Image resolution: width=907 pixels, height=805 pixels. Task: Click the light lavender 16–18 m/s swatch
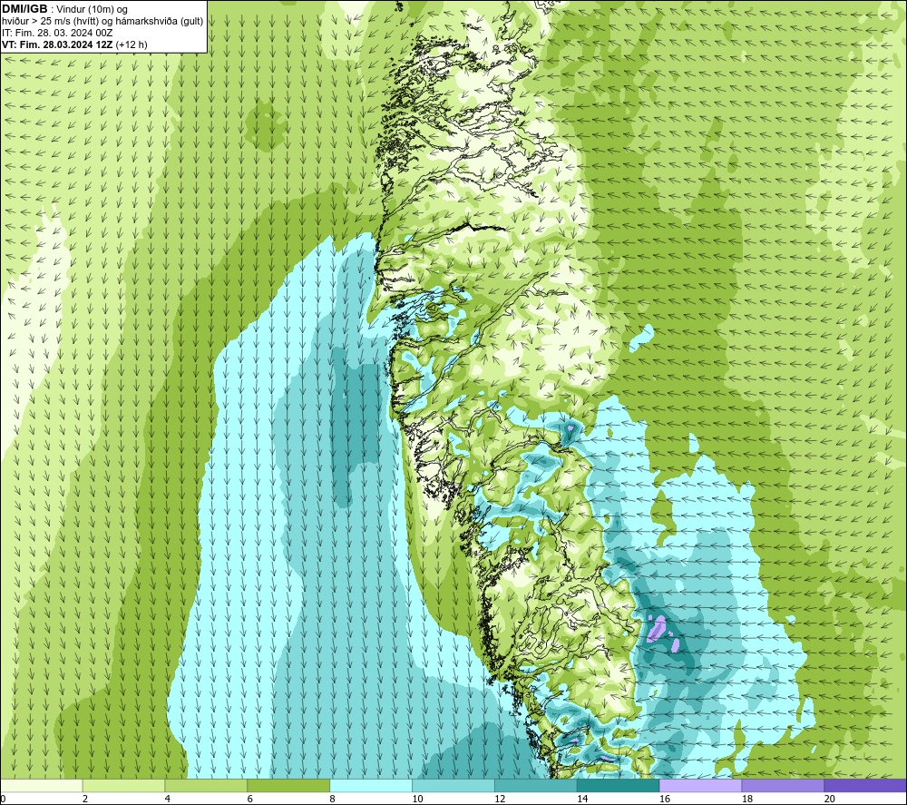700,785
